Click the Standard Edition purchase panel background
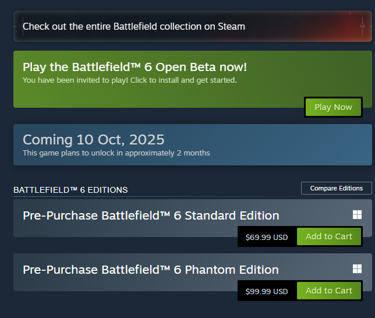The height and width of the screenshot is (318, 375). (x=116, y=231)
